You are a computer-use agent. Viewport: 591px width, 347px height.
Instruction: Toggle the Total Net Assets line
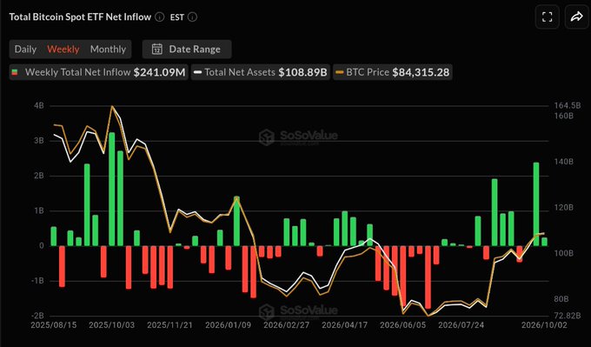(x=261, y=72)
